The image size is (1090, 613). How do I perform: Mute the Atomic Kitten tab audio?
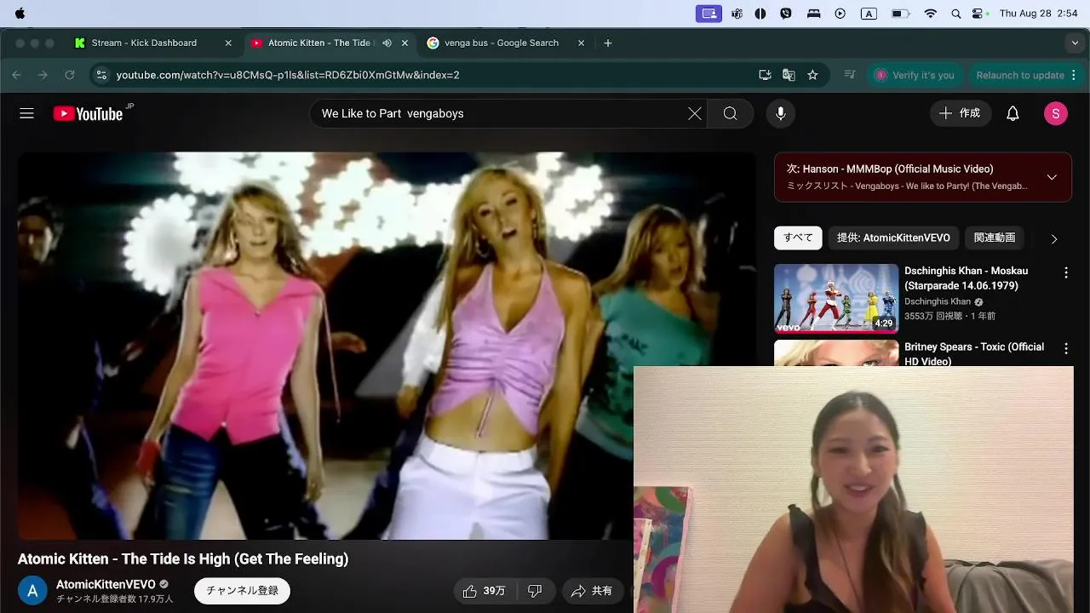coord(387,43)
